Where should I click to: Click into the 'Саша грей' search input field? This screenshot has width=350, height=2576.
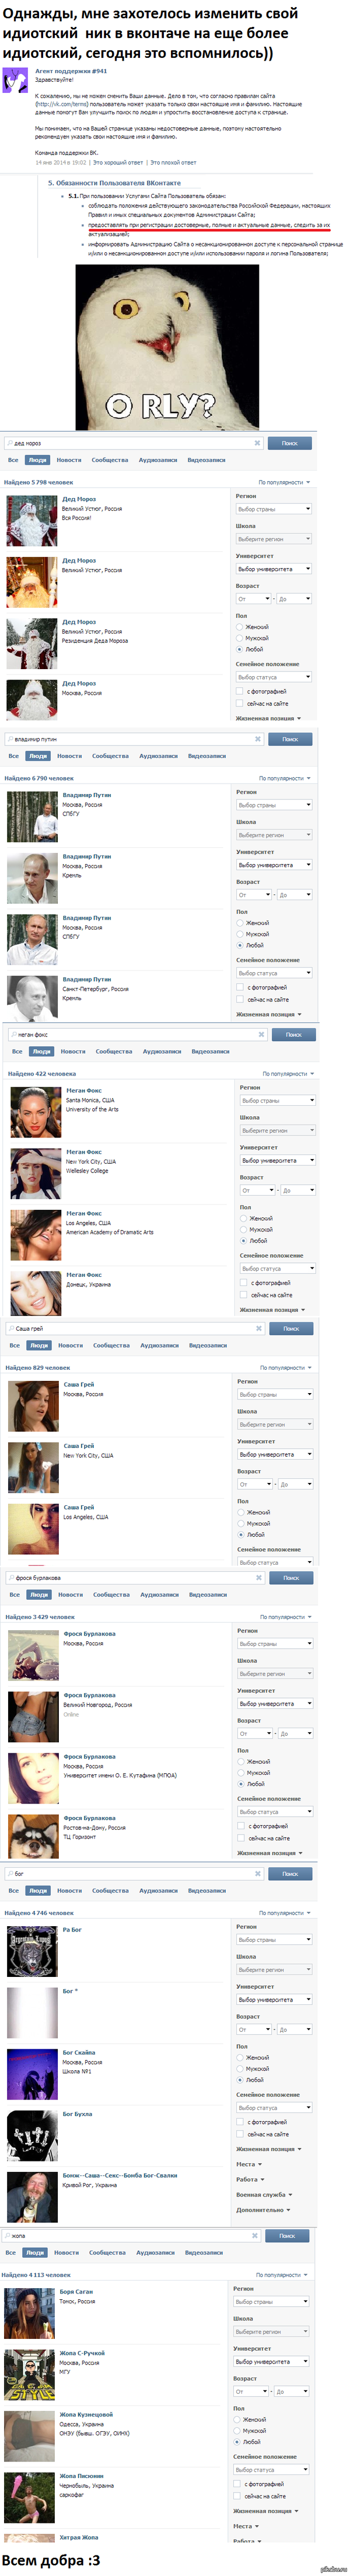click(131, 1329)
